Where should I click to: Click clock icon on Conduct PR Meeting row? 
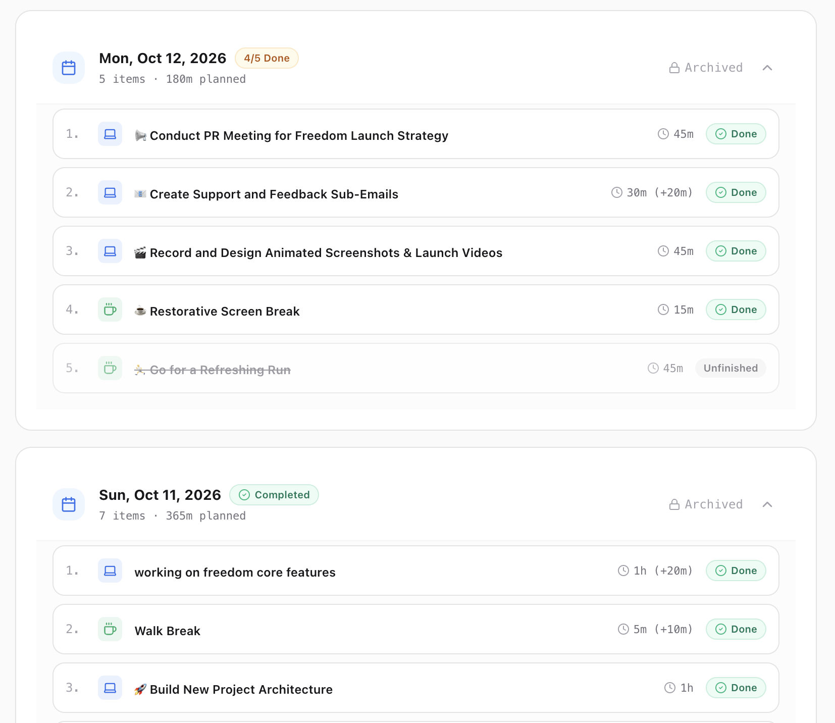[663, 134]
